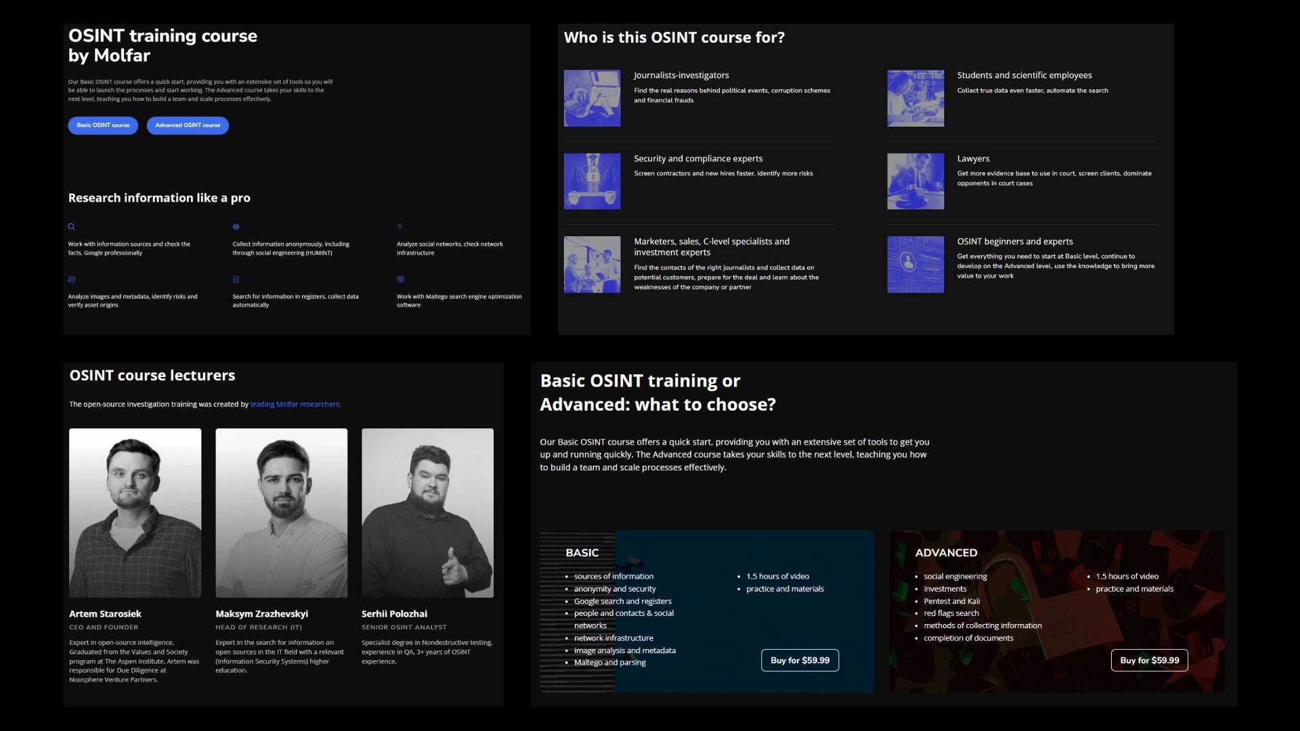Open the OSINT beginners and experts thumbnail
This screenshot has width=1300, height=731.
pos(915,265)
